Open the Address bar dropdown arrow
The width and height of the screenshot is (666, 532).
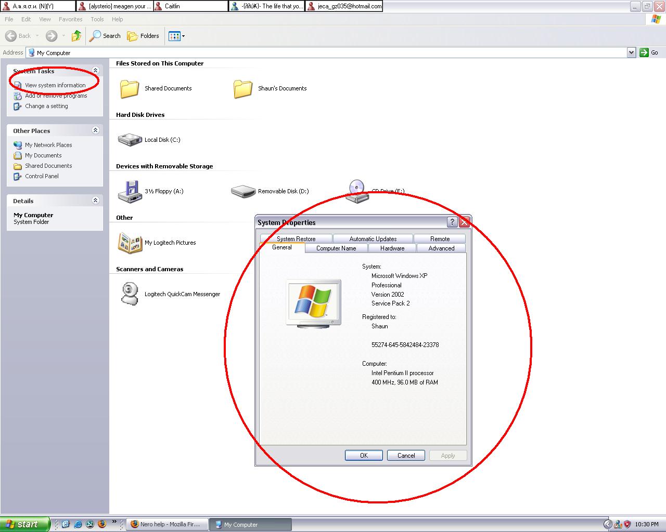pyautogui.click(x=631, y=52)
